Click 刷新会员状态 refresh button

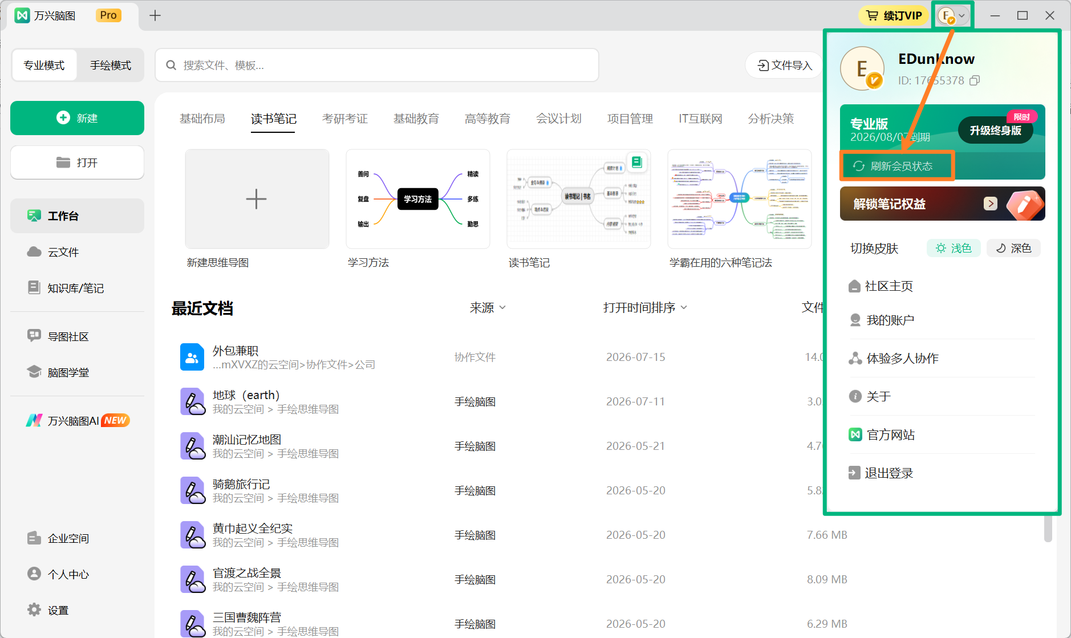click(894, 166)
